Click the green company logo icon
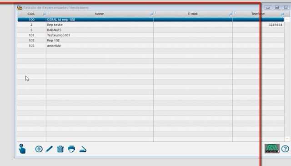Viewport: 291px width, 166px height. tap(272, 149)
